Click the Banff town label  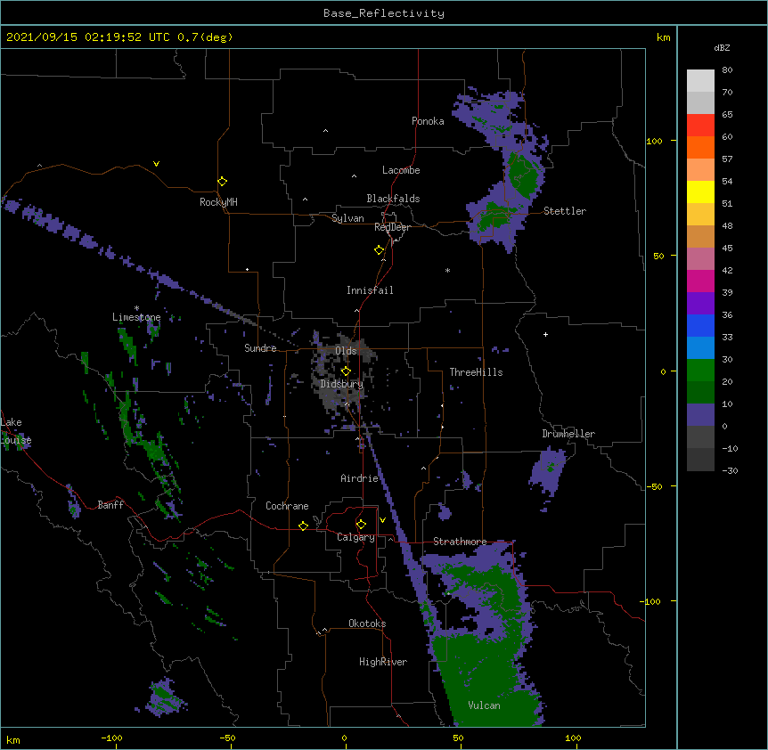tap(110, 505)
